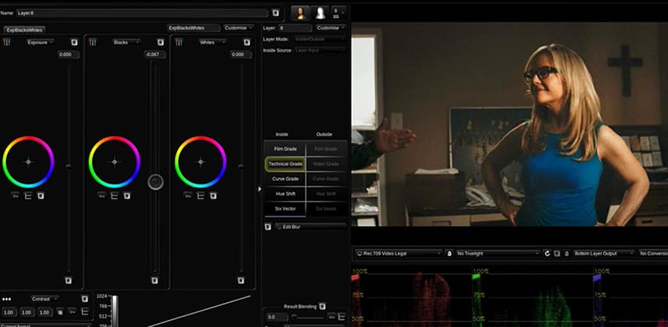
Task: Click the layer Name input field
Action: 142,13
